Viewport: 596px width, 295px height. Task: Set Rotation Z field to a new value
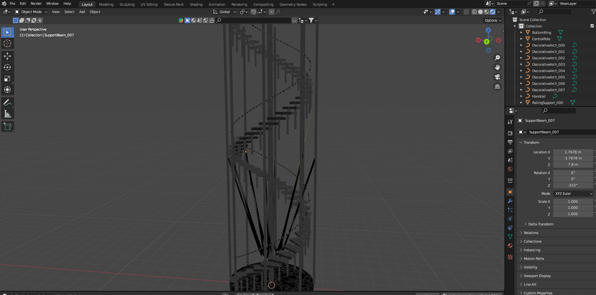[x=573, y=185]
